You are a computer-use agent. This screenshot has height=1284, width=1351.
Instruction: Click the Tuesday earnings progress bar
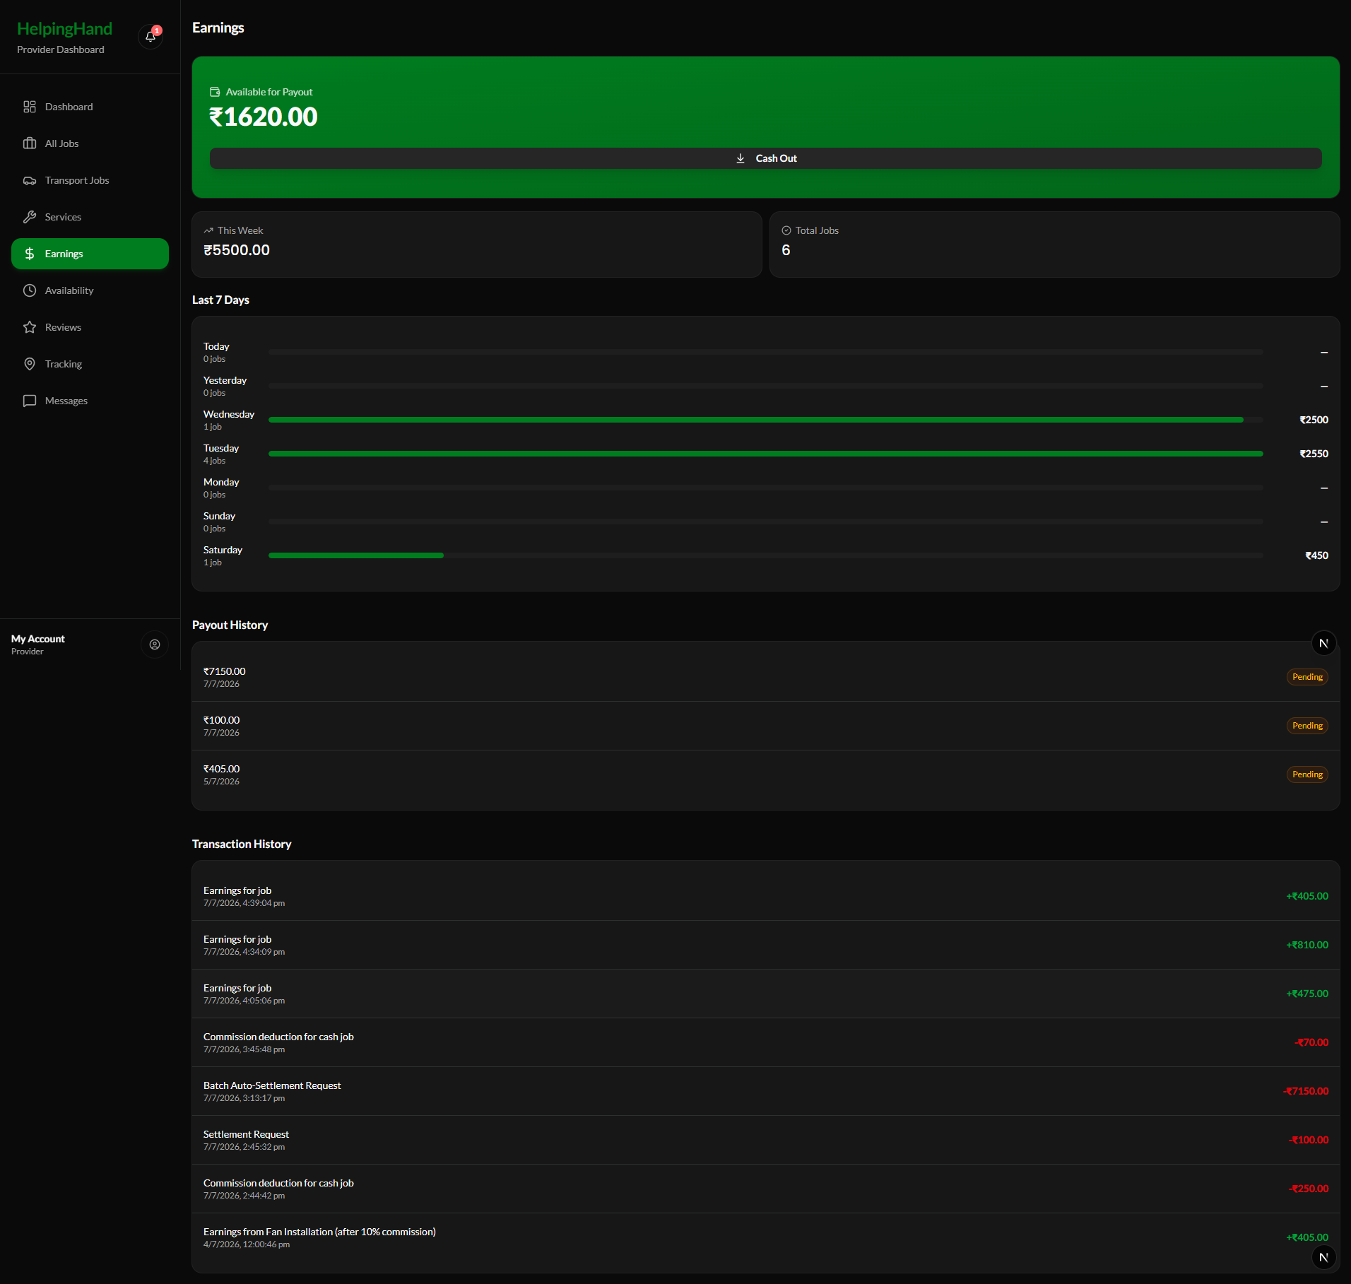(765, 454)
